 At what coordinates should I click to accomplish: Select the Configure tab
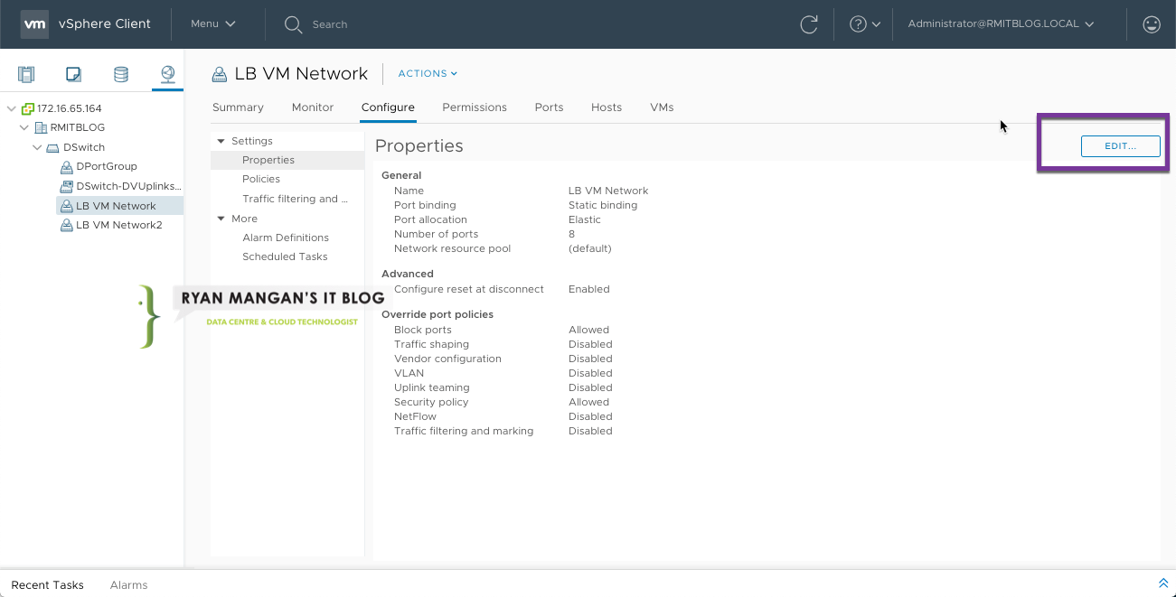click(x=388, y=107)
